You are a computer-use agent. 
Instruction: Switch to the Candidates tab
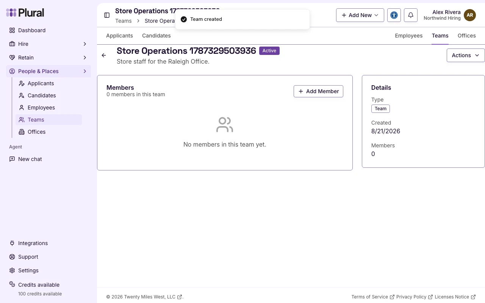point(156,36)
